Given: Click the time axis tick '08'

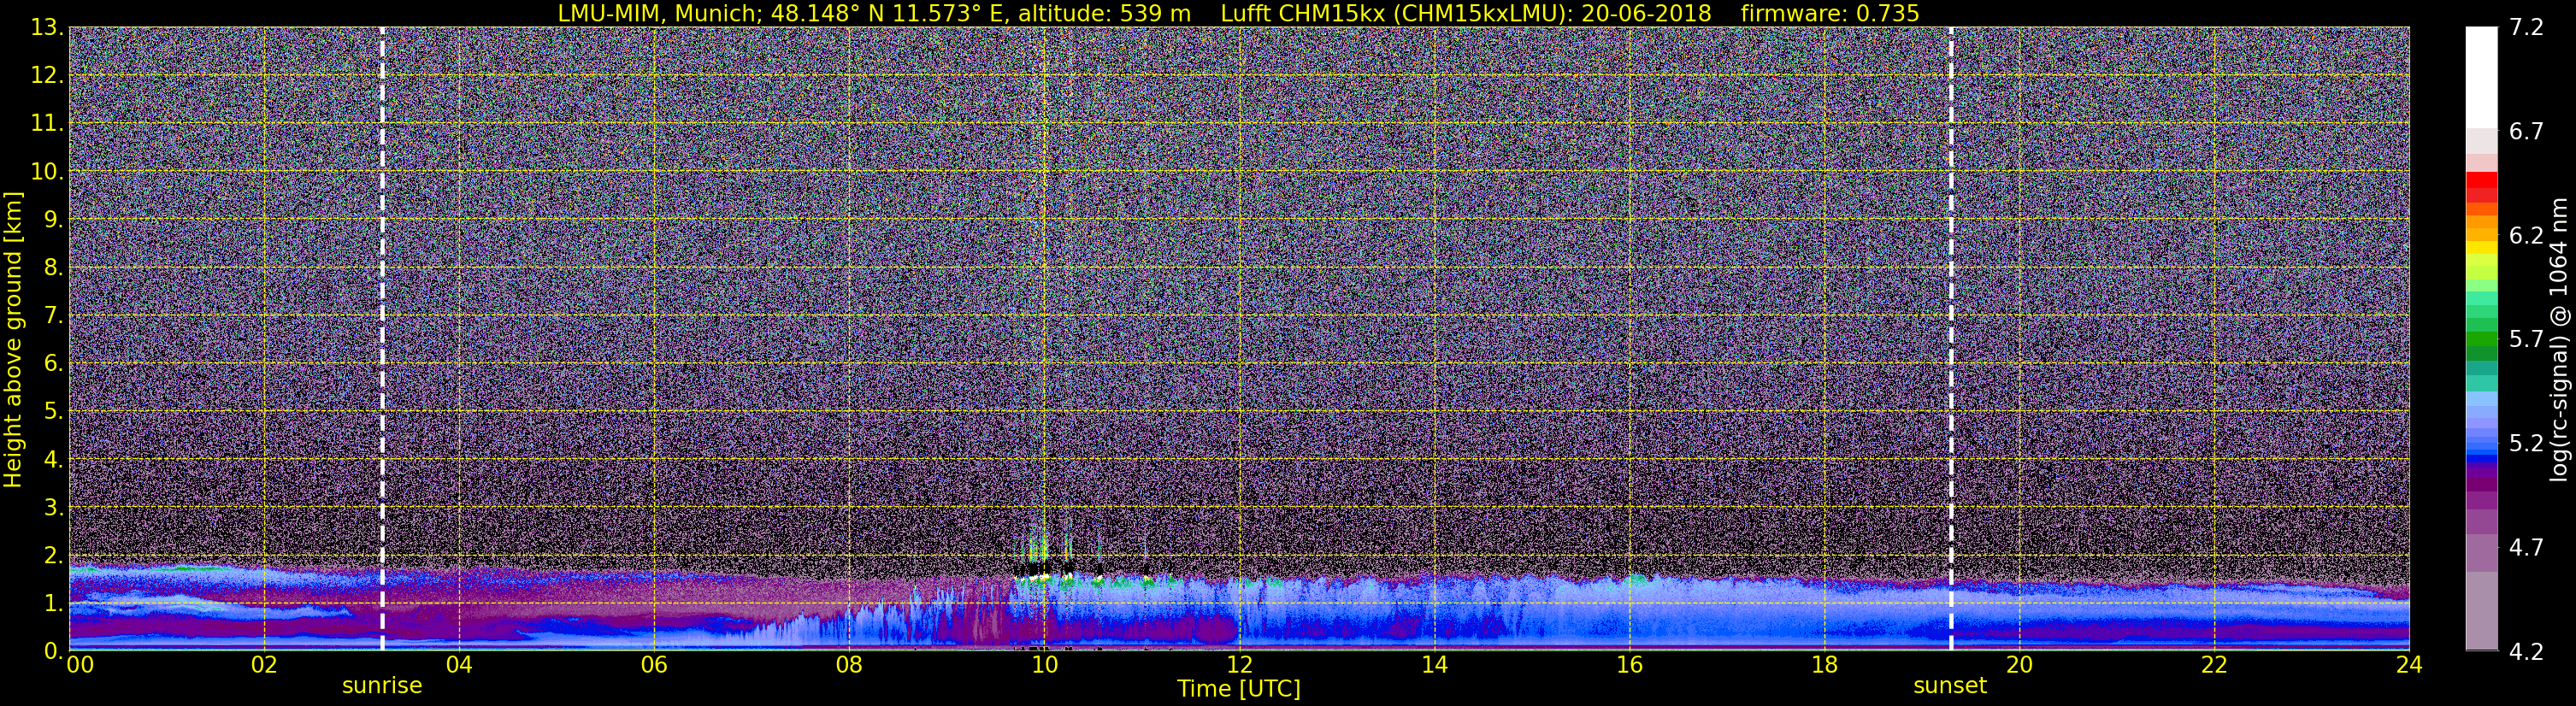Looking at the screenshot, I should click(849, 665).
